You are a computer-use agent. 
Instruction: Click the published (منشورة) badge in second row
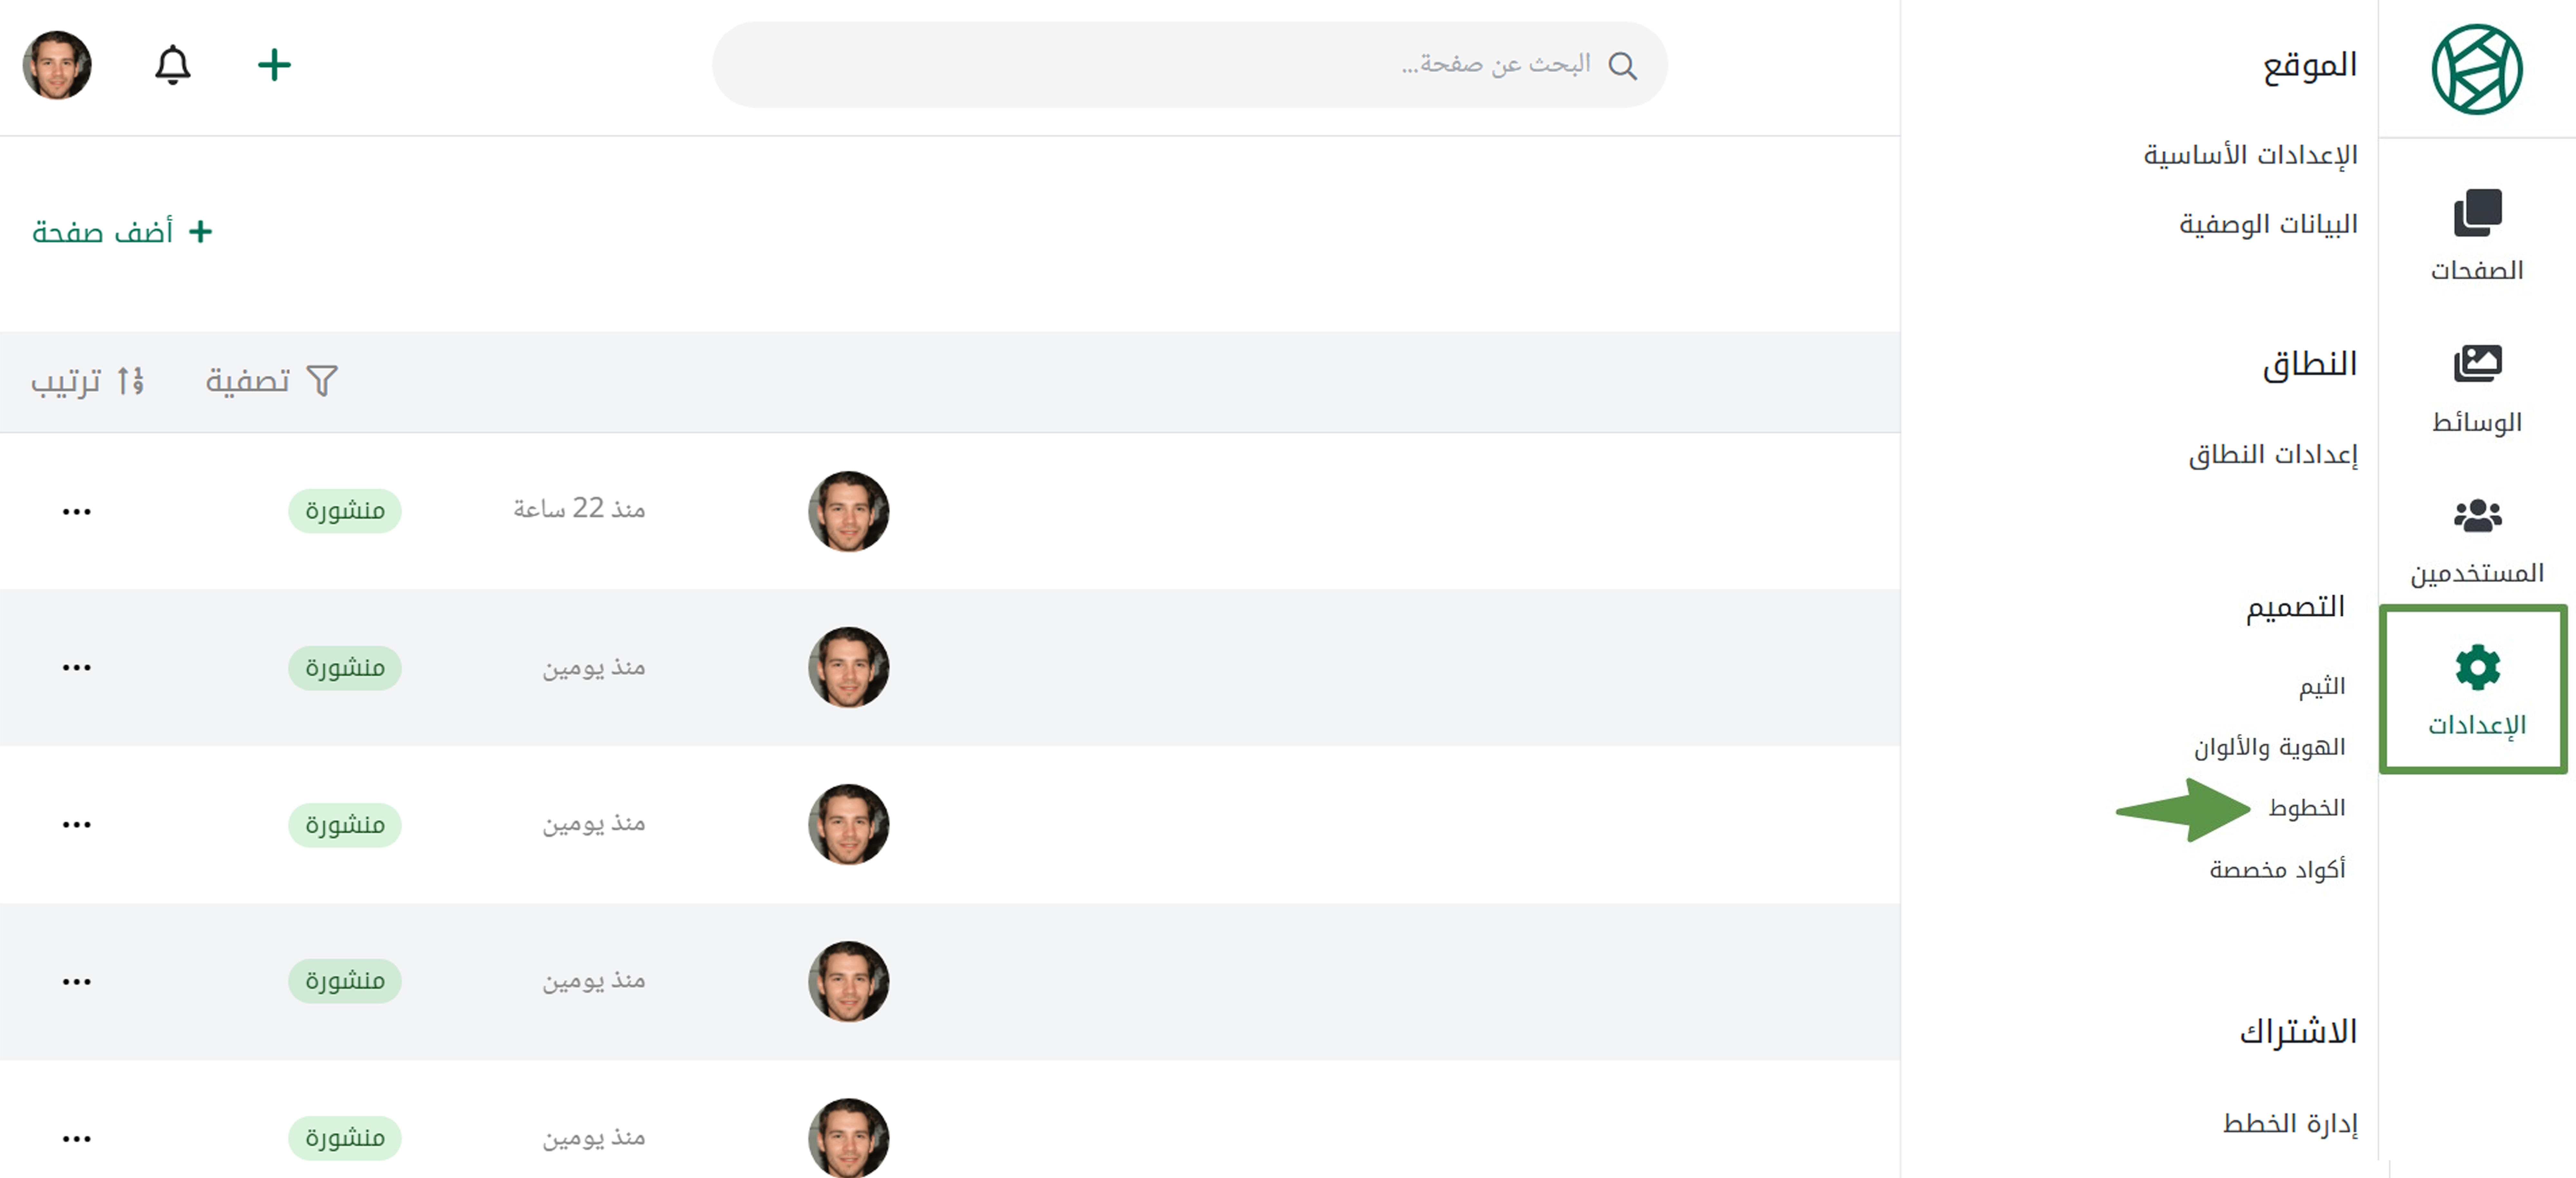click(345, 667)
